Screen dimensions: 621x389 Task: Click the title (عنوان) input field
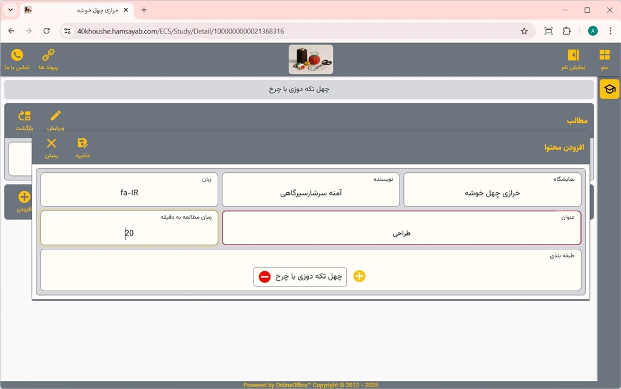pos(401,232)
